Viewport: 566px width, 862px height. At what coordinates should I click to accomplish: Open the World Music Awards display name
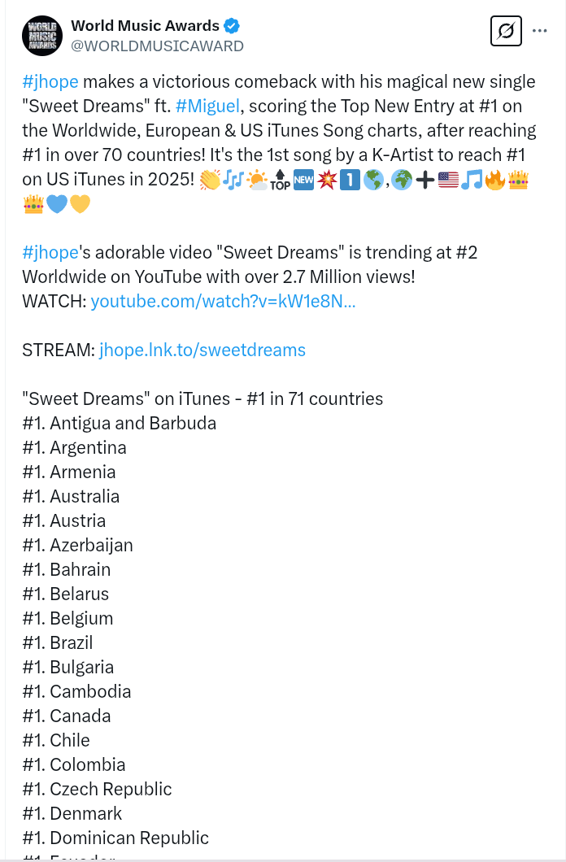coord(146,27)
